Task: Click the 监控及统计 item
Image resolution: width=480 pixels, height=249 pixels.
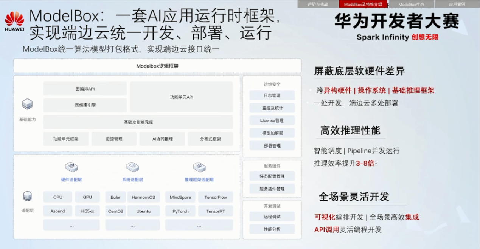Action: 272,108
